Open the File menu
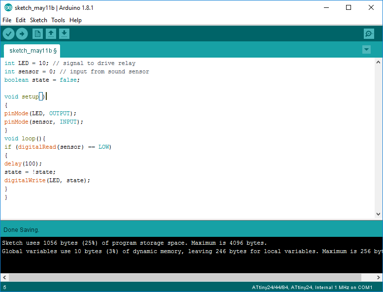Image resolution: width=383 pixels, height=292 pixels. pyautogui.click(x=7, y=20)
